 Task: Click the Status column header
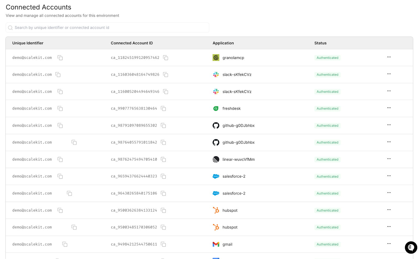320,43
